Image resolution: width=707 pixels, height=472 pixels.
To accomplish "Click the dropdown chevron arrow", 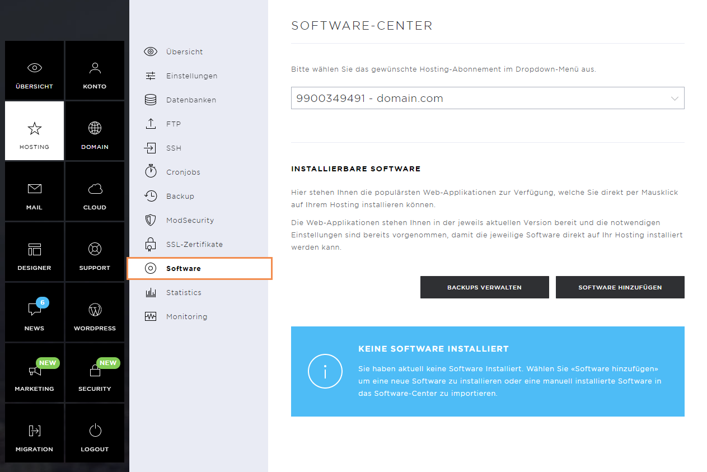I will pos(675,99).
